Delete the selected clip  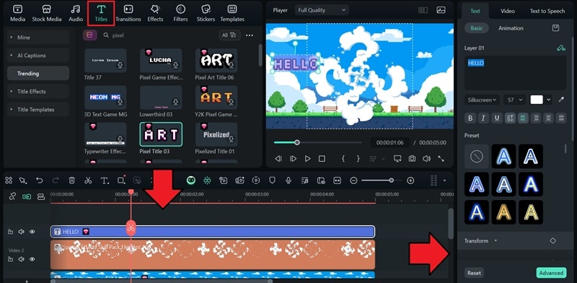[71, 180]
